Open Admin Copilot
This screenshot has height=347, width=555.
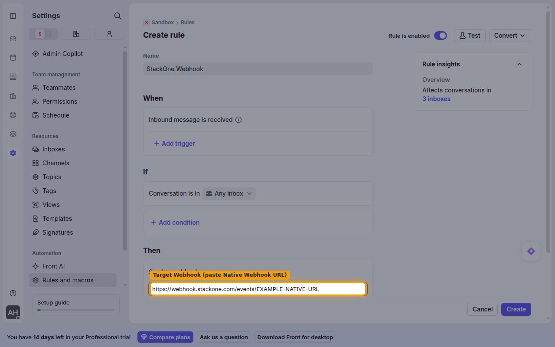coord(73,54)
